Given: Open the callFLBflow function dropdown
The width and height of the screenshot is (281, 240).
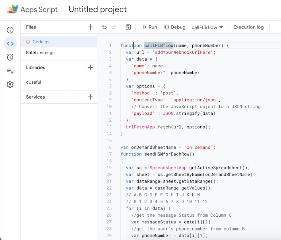Looking at the screenshot, I should point(207,27).
